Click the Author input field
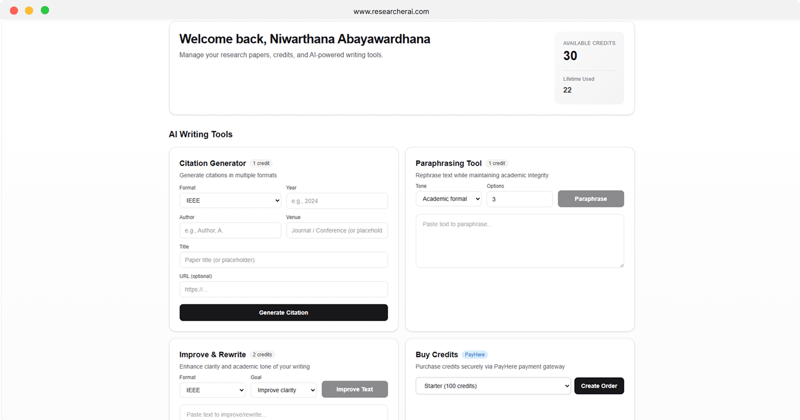800x420 pixels. tap(230, 230)
